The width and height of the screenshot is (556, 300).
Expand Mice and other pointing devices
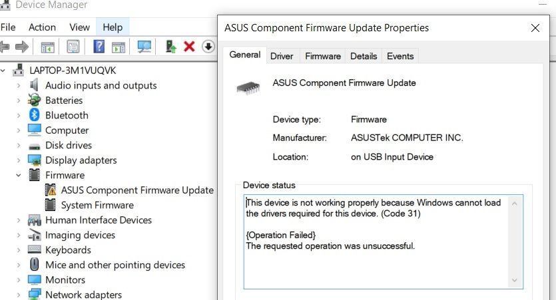[x=19, y=265]
